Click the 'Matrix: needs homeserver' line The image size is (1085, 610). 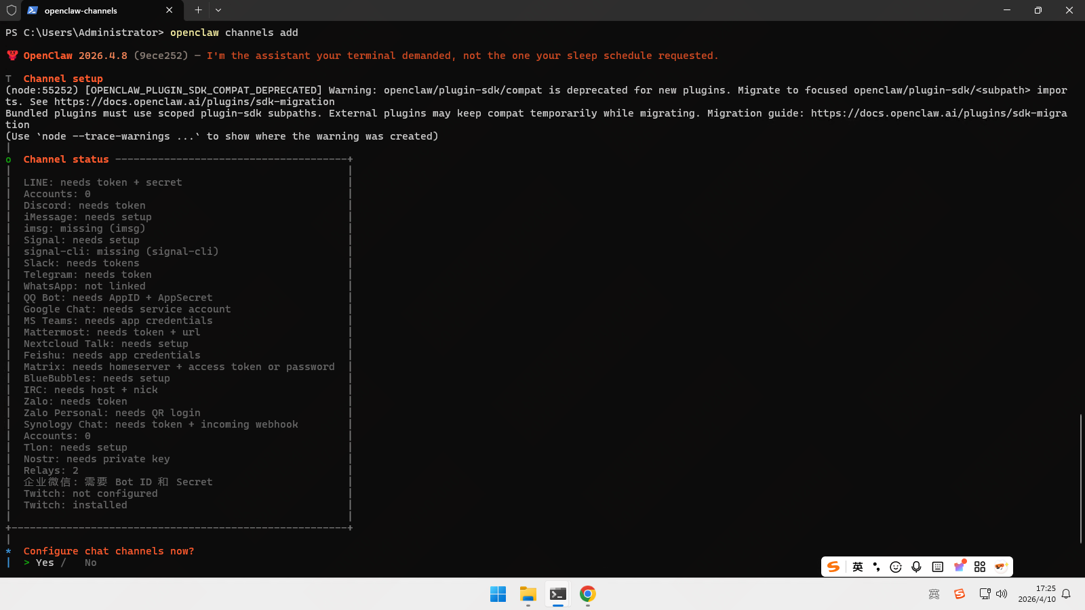click(179, 367)
